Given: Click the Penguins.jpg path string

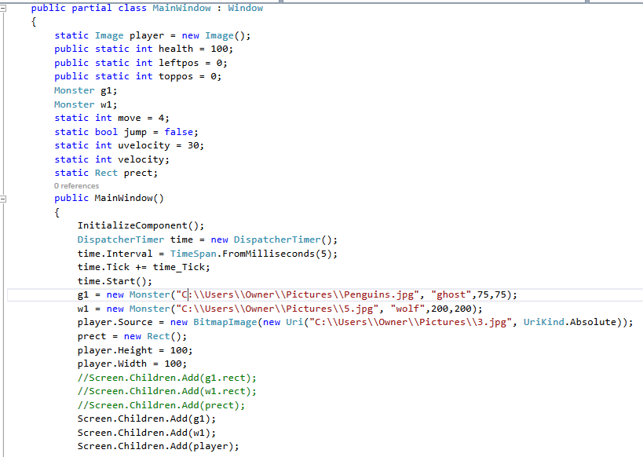Looking at the screenshot, I should pos(298,294).
